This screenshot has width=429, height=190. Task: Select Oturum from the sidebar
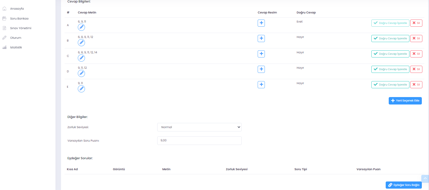[x=16, y=38]
